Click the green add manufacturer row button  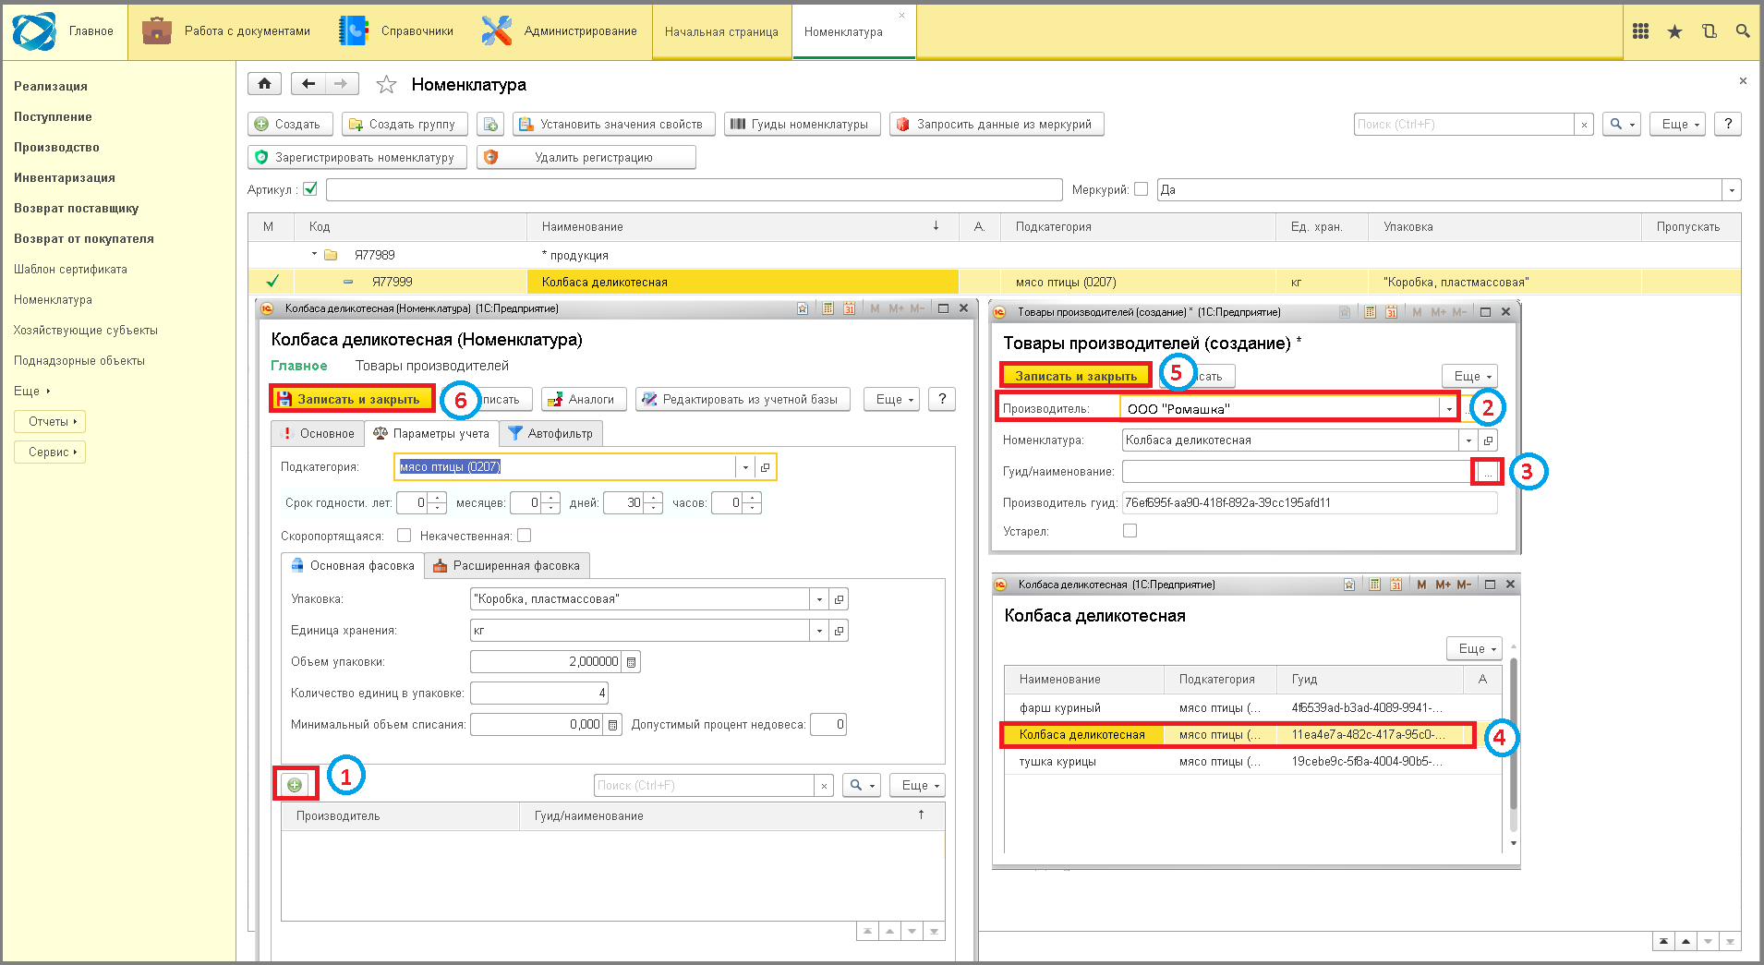point(295,785)
